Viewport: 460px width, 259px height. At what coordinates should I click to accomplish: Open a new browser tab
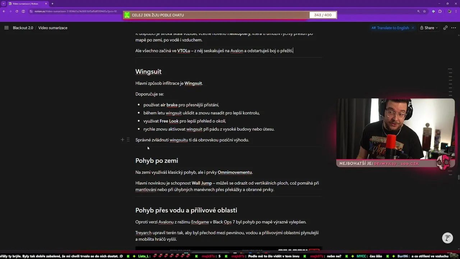point(52,4)
